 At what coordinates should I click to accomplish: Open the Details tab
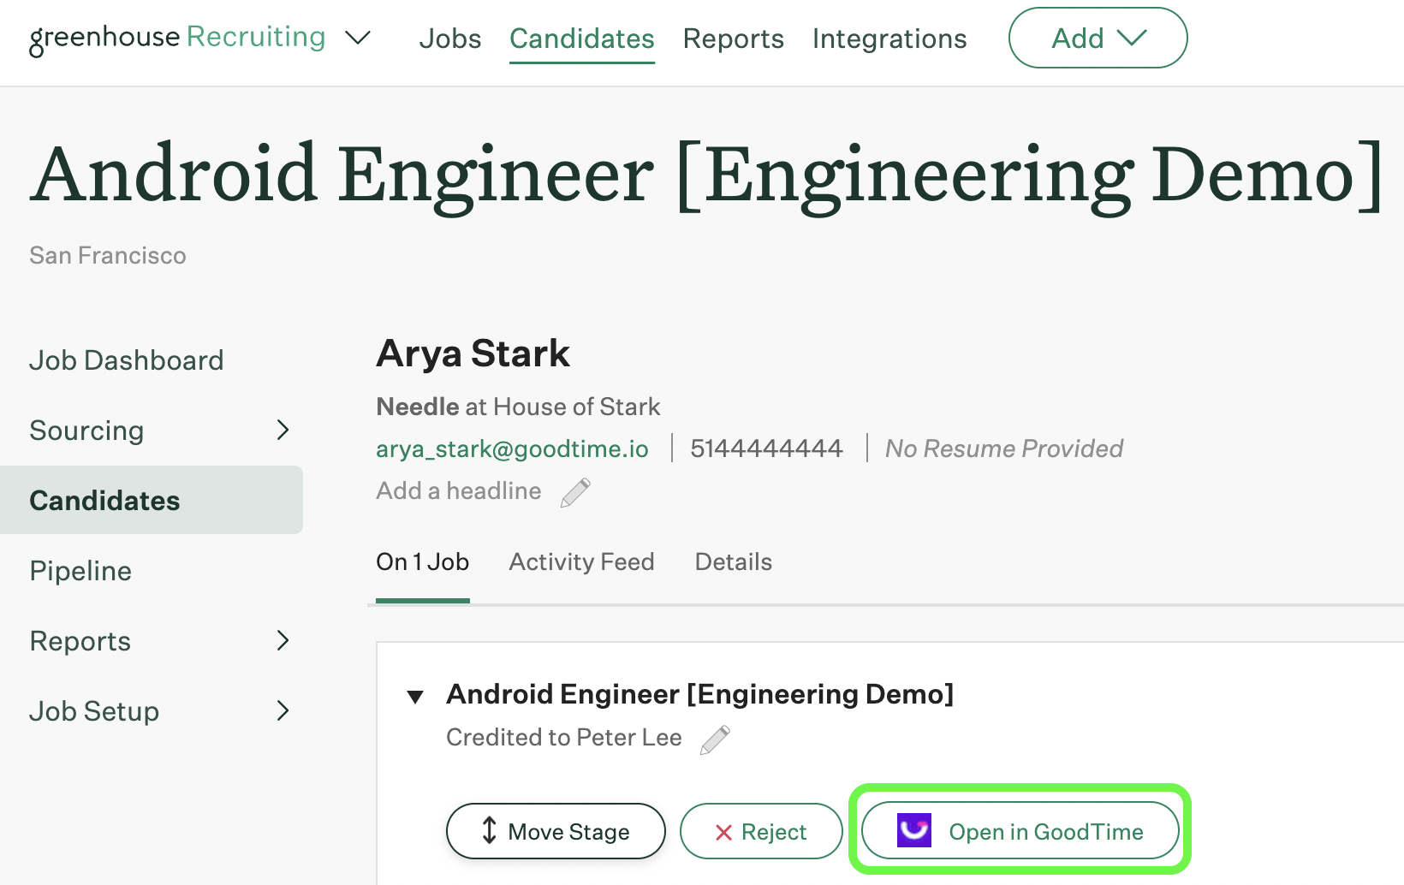coord(733,561)
